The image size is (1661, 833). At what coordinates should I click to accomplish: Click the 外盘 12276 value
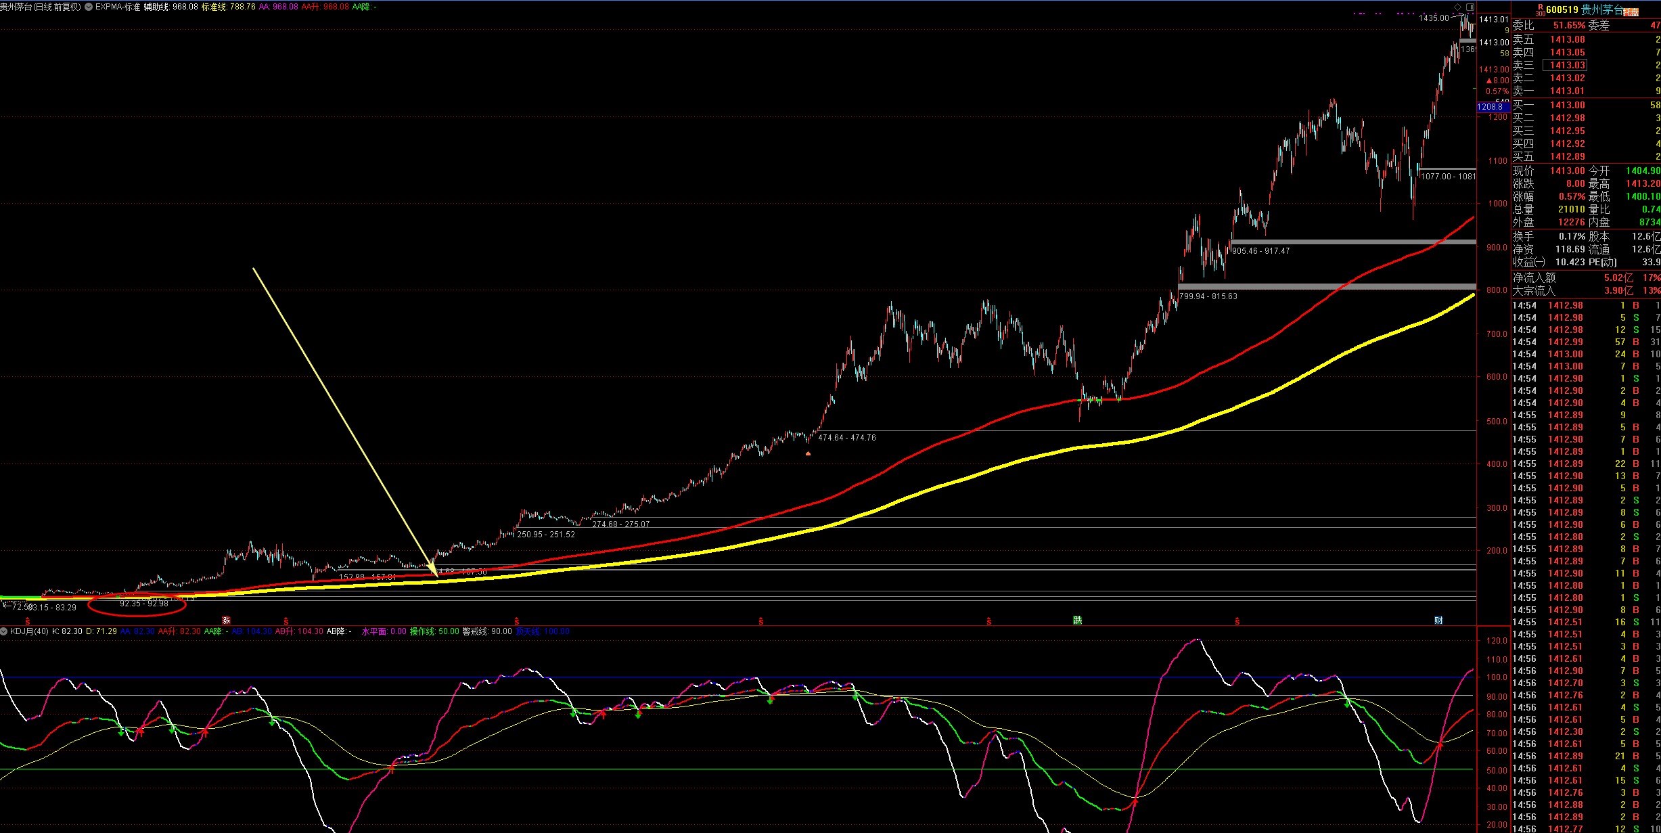click(1572, 222)
